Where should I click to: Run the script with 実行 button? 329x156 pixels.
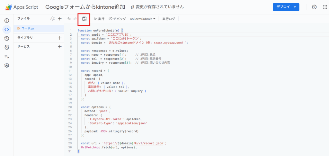click(x=99, y=19)
